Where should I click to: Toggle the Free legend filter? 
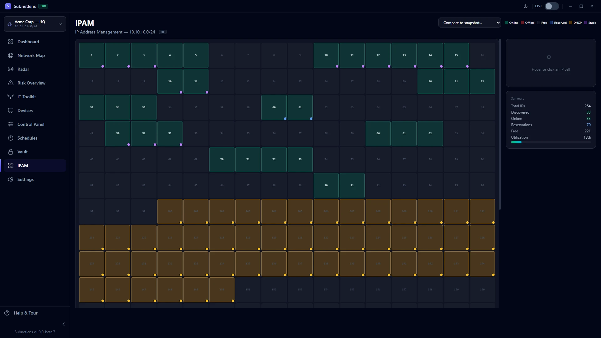(x=542, y=23)
